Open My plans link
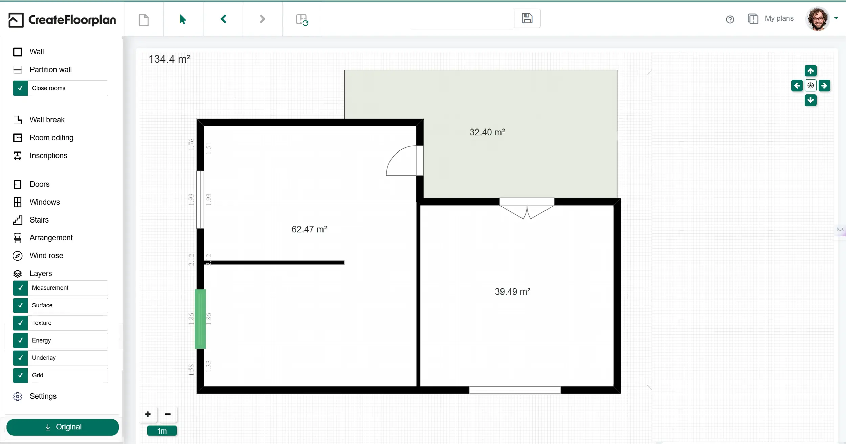 (x=779, y=19)
